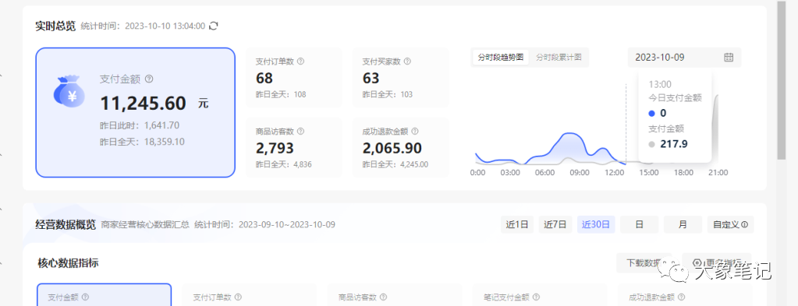Open the 2023-10-09 date picker field
The width and height of the screenshot is (798, 306).
pyautogui.click(x=684, y=58)
